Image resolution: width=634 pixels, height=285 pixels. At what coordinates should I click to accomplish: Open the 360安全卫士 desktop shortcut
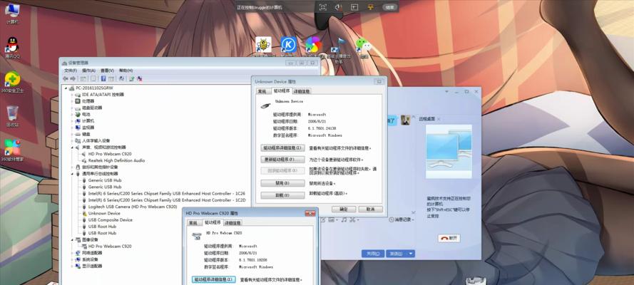[13, 82]
